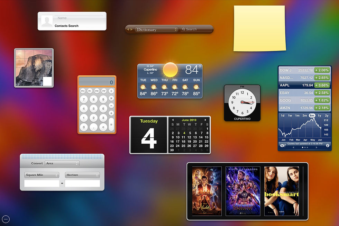This screenshot has width=339, height=226.
Task: Open the Square Mile unit dropdown
Action: [x=42, y=175]
